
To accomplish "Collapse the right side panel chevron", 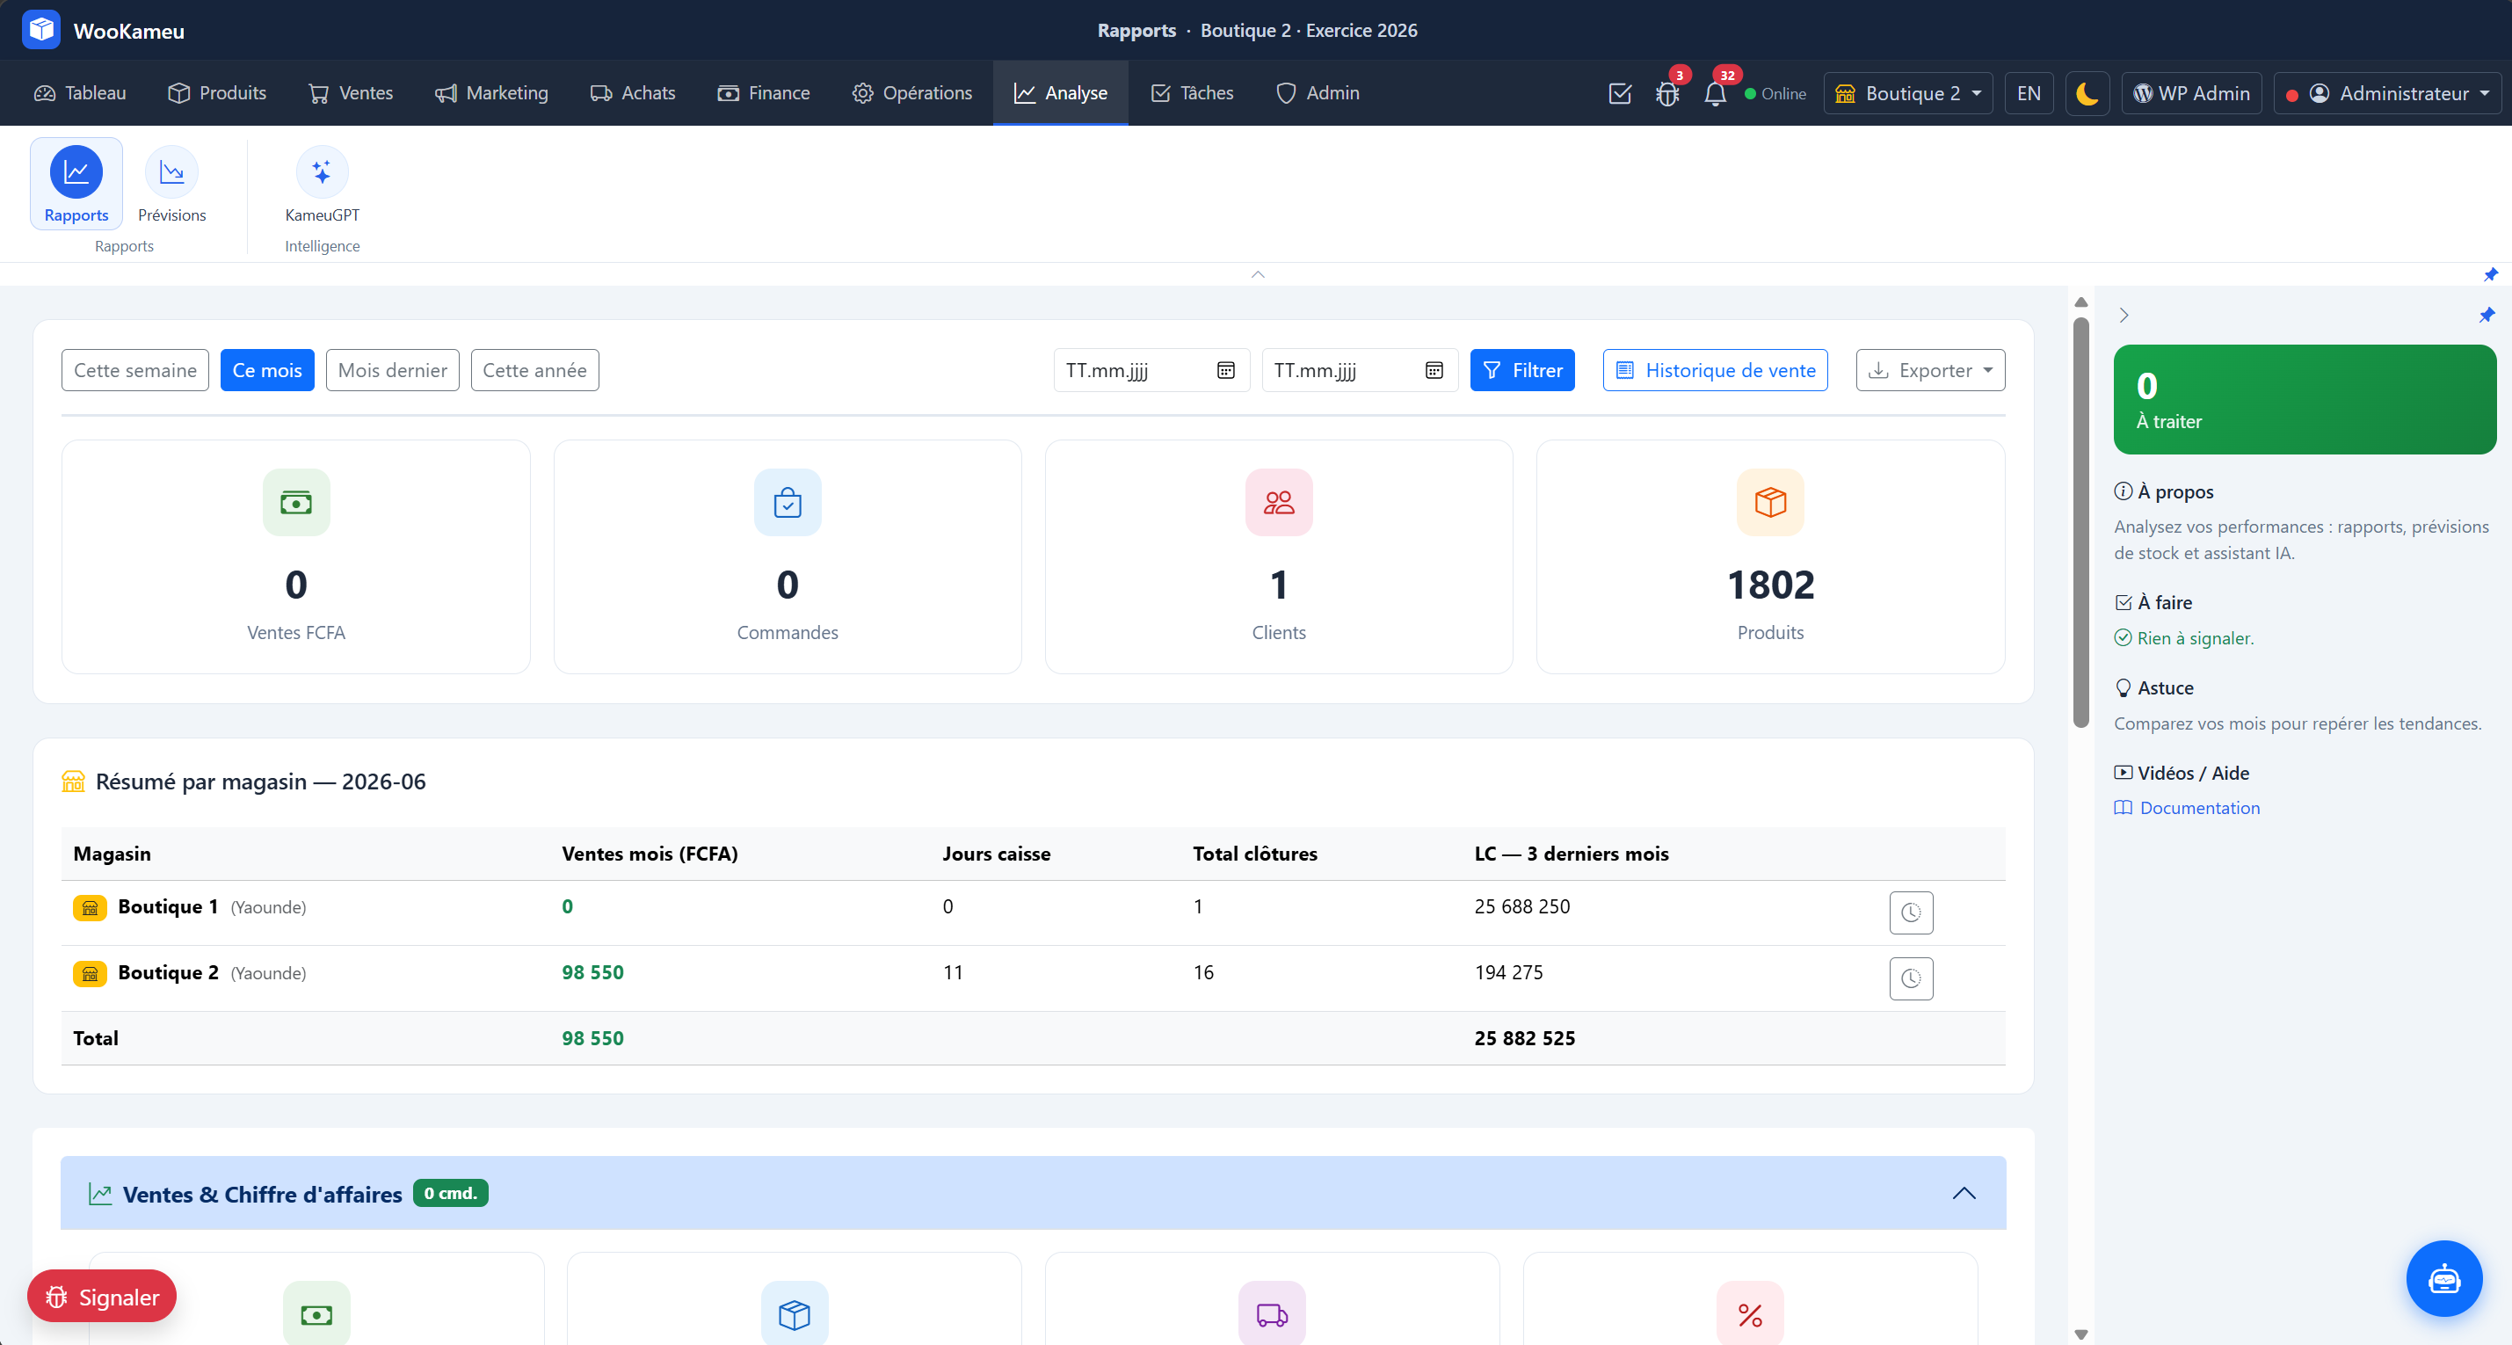I will click(x=2124, y=315).
